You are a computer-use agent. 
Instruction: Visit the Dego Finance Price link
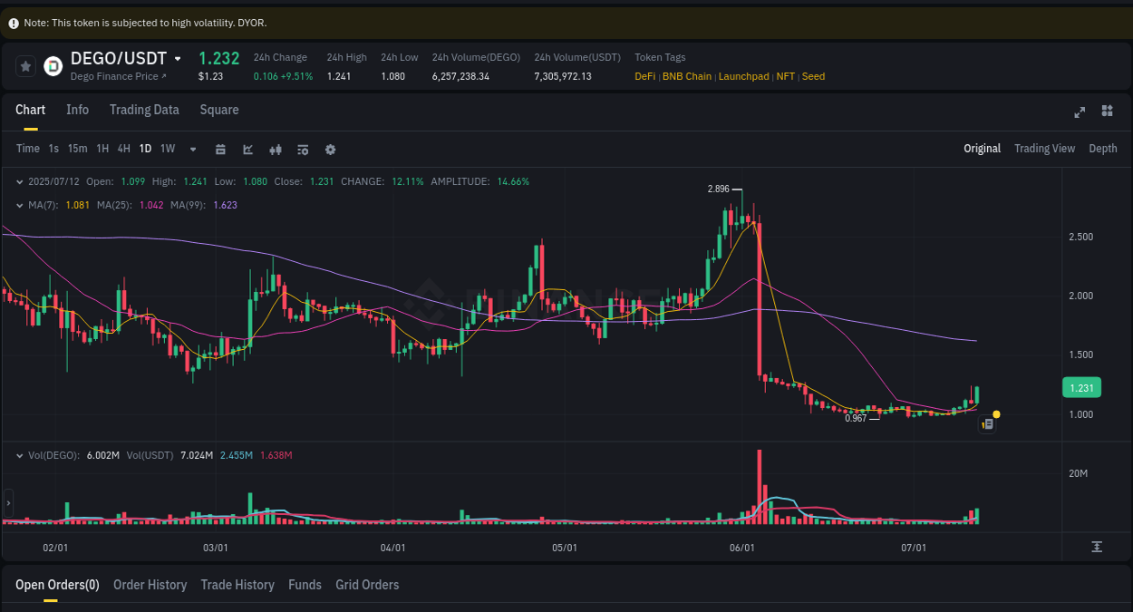[119, 76]
